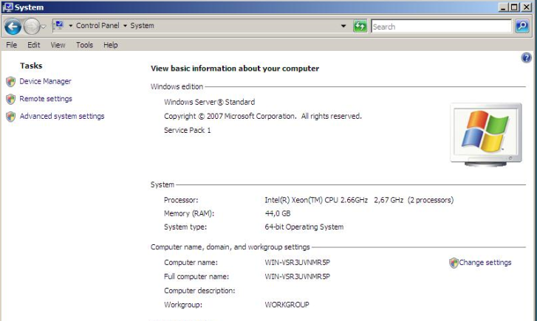Close the System window

[526, 7]
